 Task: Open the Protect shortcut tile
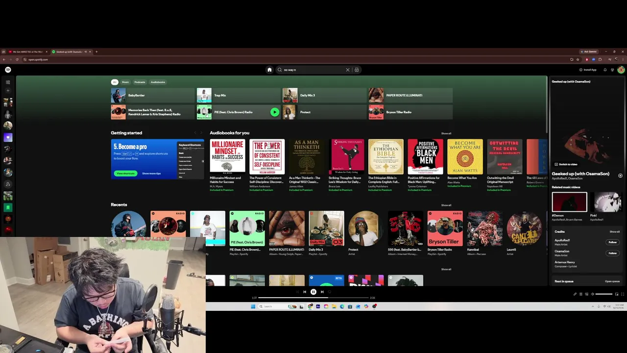click(x=324, y=112)
